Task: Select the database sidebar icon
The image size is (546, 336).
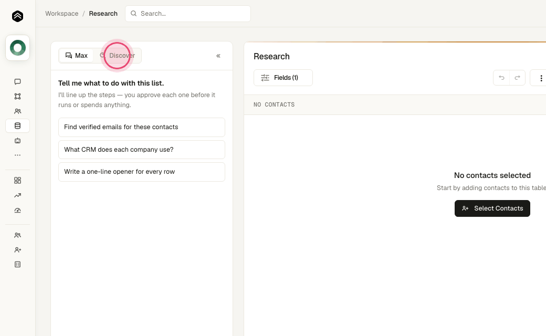Action: coord(17,125)
